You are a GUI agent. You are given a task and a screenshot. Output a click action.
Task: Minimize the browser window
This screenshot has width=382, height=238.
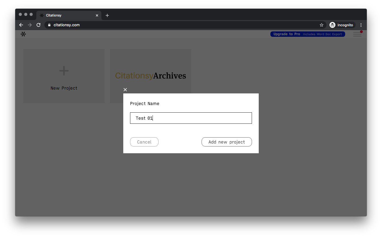tap(26, 14)
